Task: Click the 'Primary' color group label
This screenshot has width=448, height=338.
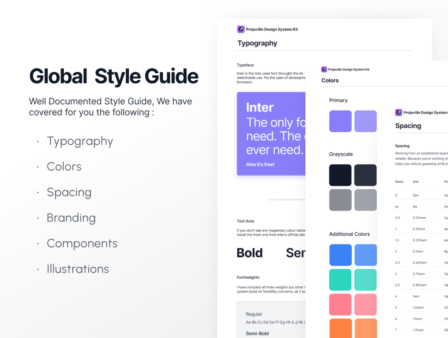Action: [x=338, y=100]
